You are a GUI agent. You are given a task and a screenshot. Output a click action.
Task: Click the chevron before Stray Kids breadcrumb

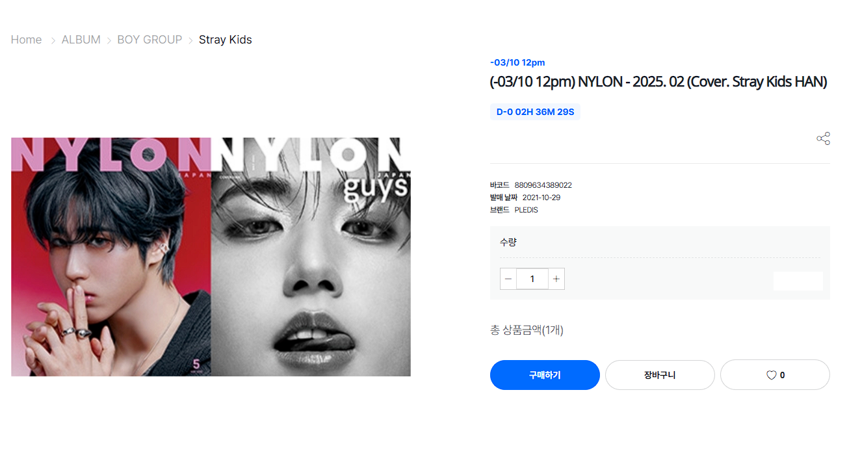190,40
